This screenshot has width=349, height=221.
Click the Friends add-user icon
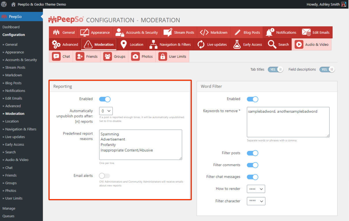(x=80, y=56)
